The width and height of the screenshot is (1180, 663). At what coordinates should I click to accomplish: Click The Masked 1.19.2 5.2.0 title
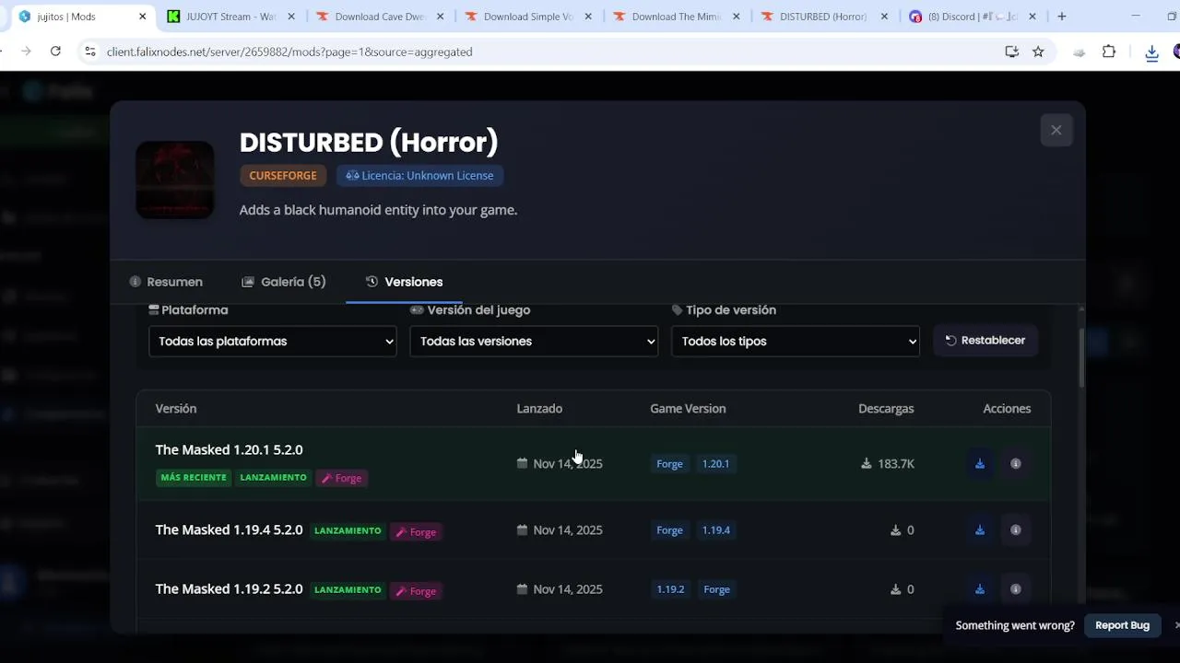tap(229, 589)
